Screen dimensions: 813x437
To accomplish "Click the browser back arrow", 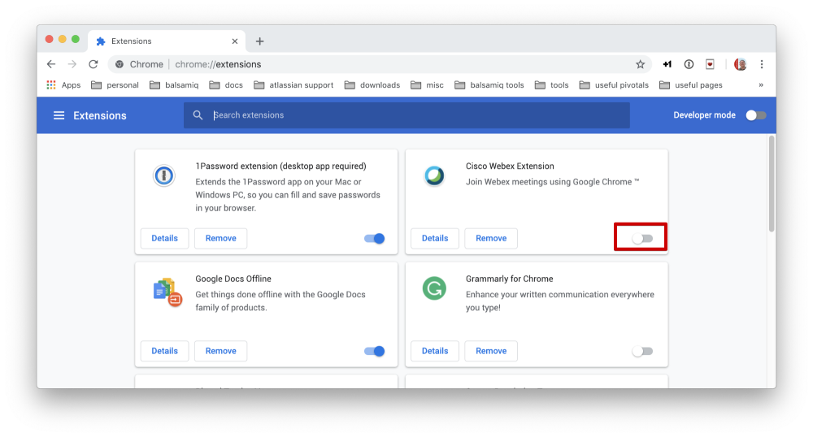I will point(51,64).
